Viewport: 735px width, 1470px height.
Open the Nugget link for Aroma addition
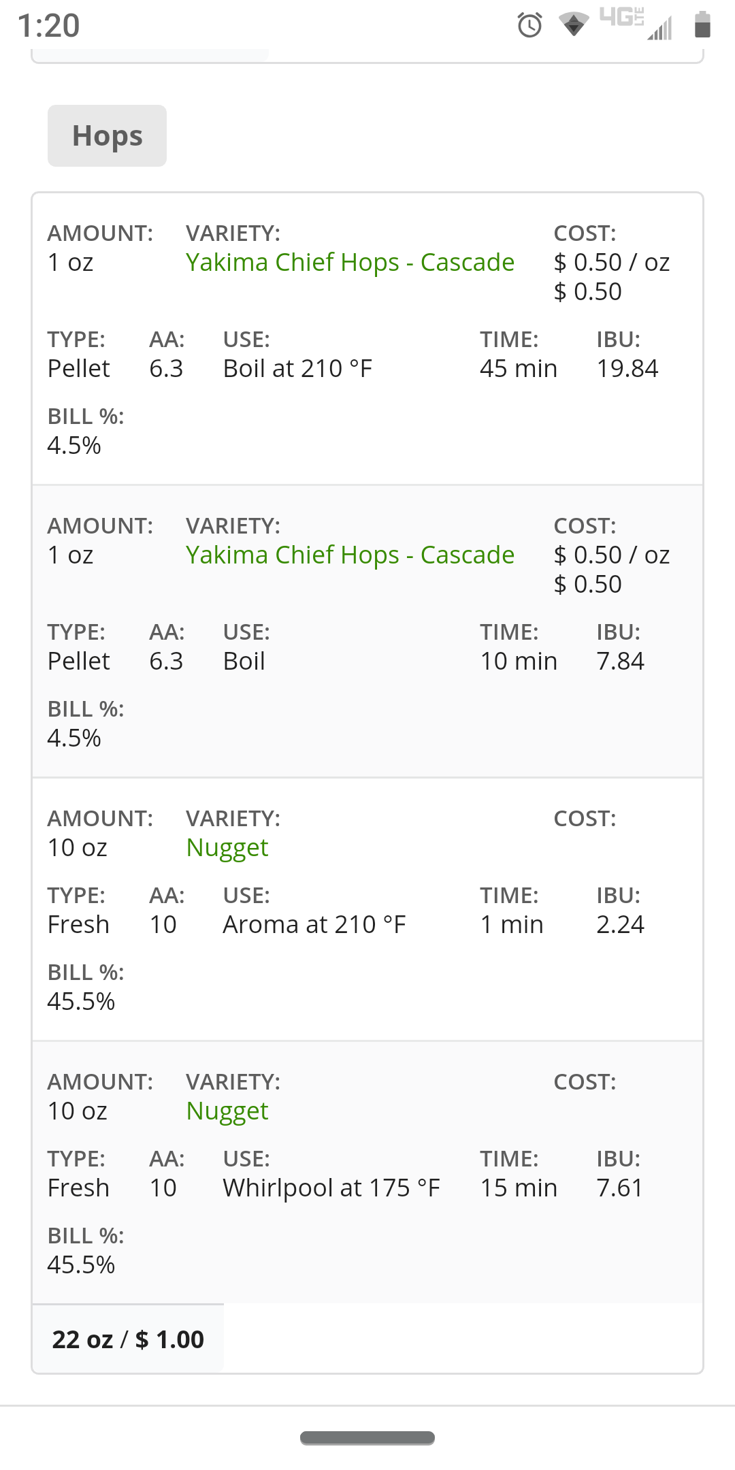[x=227, y=848]
